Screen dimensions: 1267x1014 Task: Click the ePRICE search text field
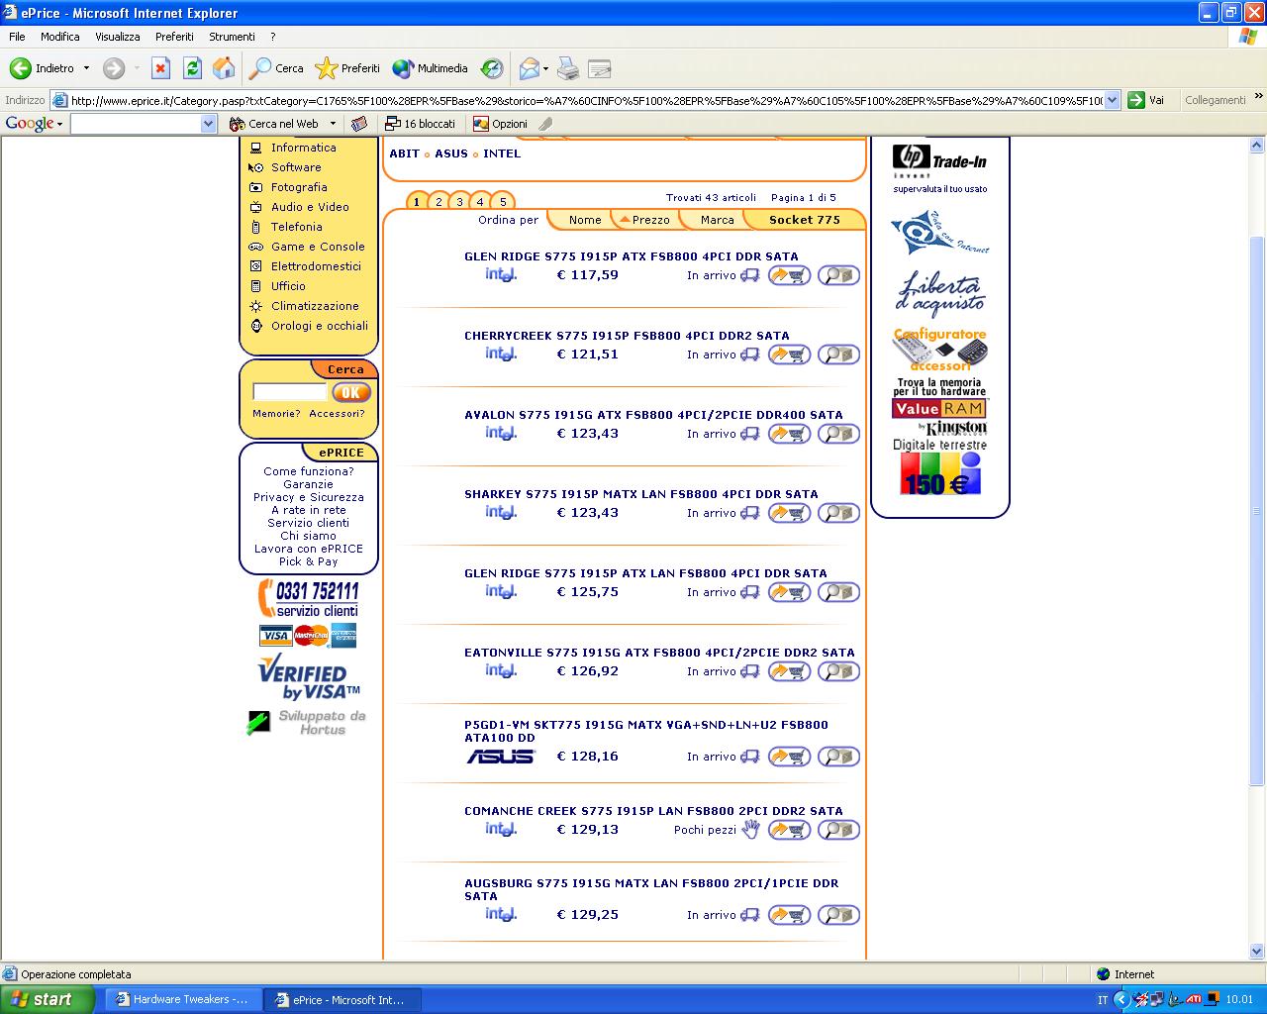tap(289, 392)
